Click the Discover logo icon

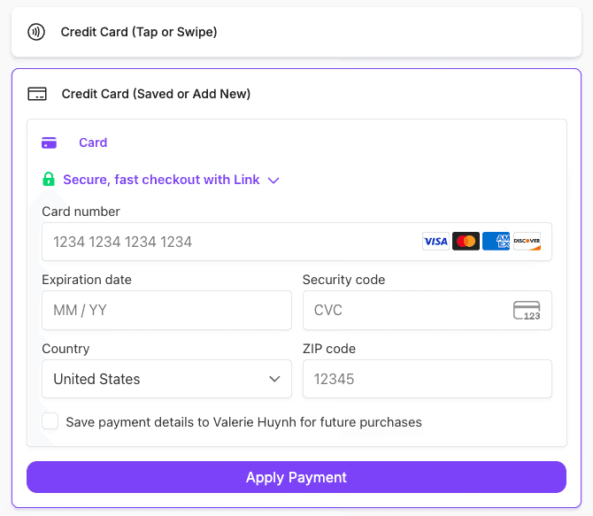coord(527,242)
